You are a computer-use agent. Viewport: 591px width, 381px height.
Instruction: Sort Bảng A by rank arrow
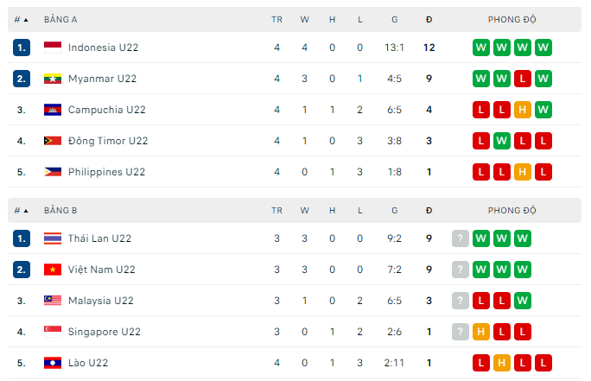(x=25, y=19)
